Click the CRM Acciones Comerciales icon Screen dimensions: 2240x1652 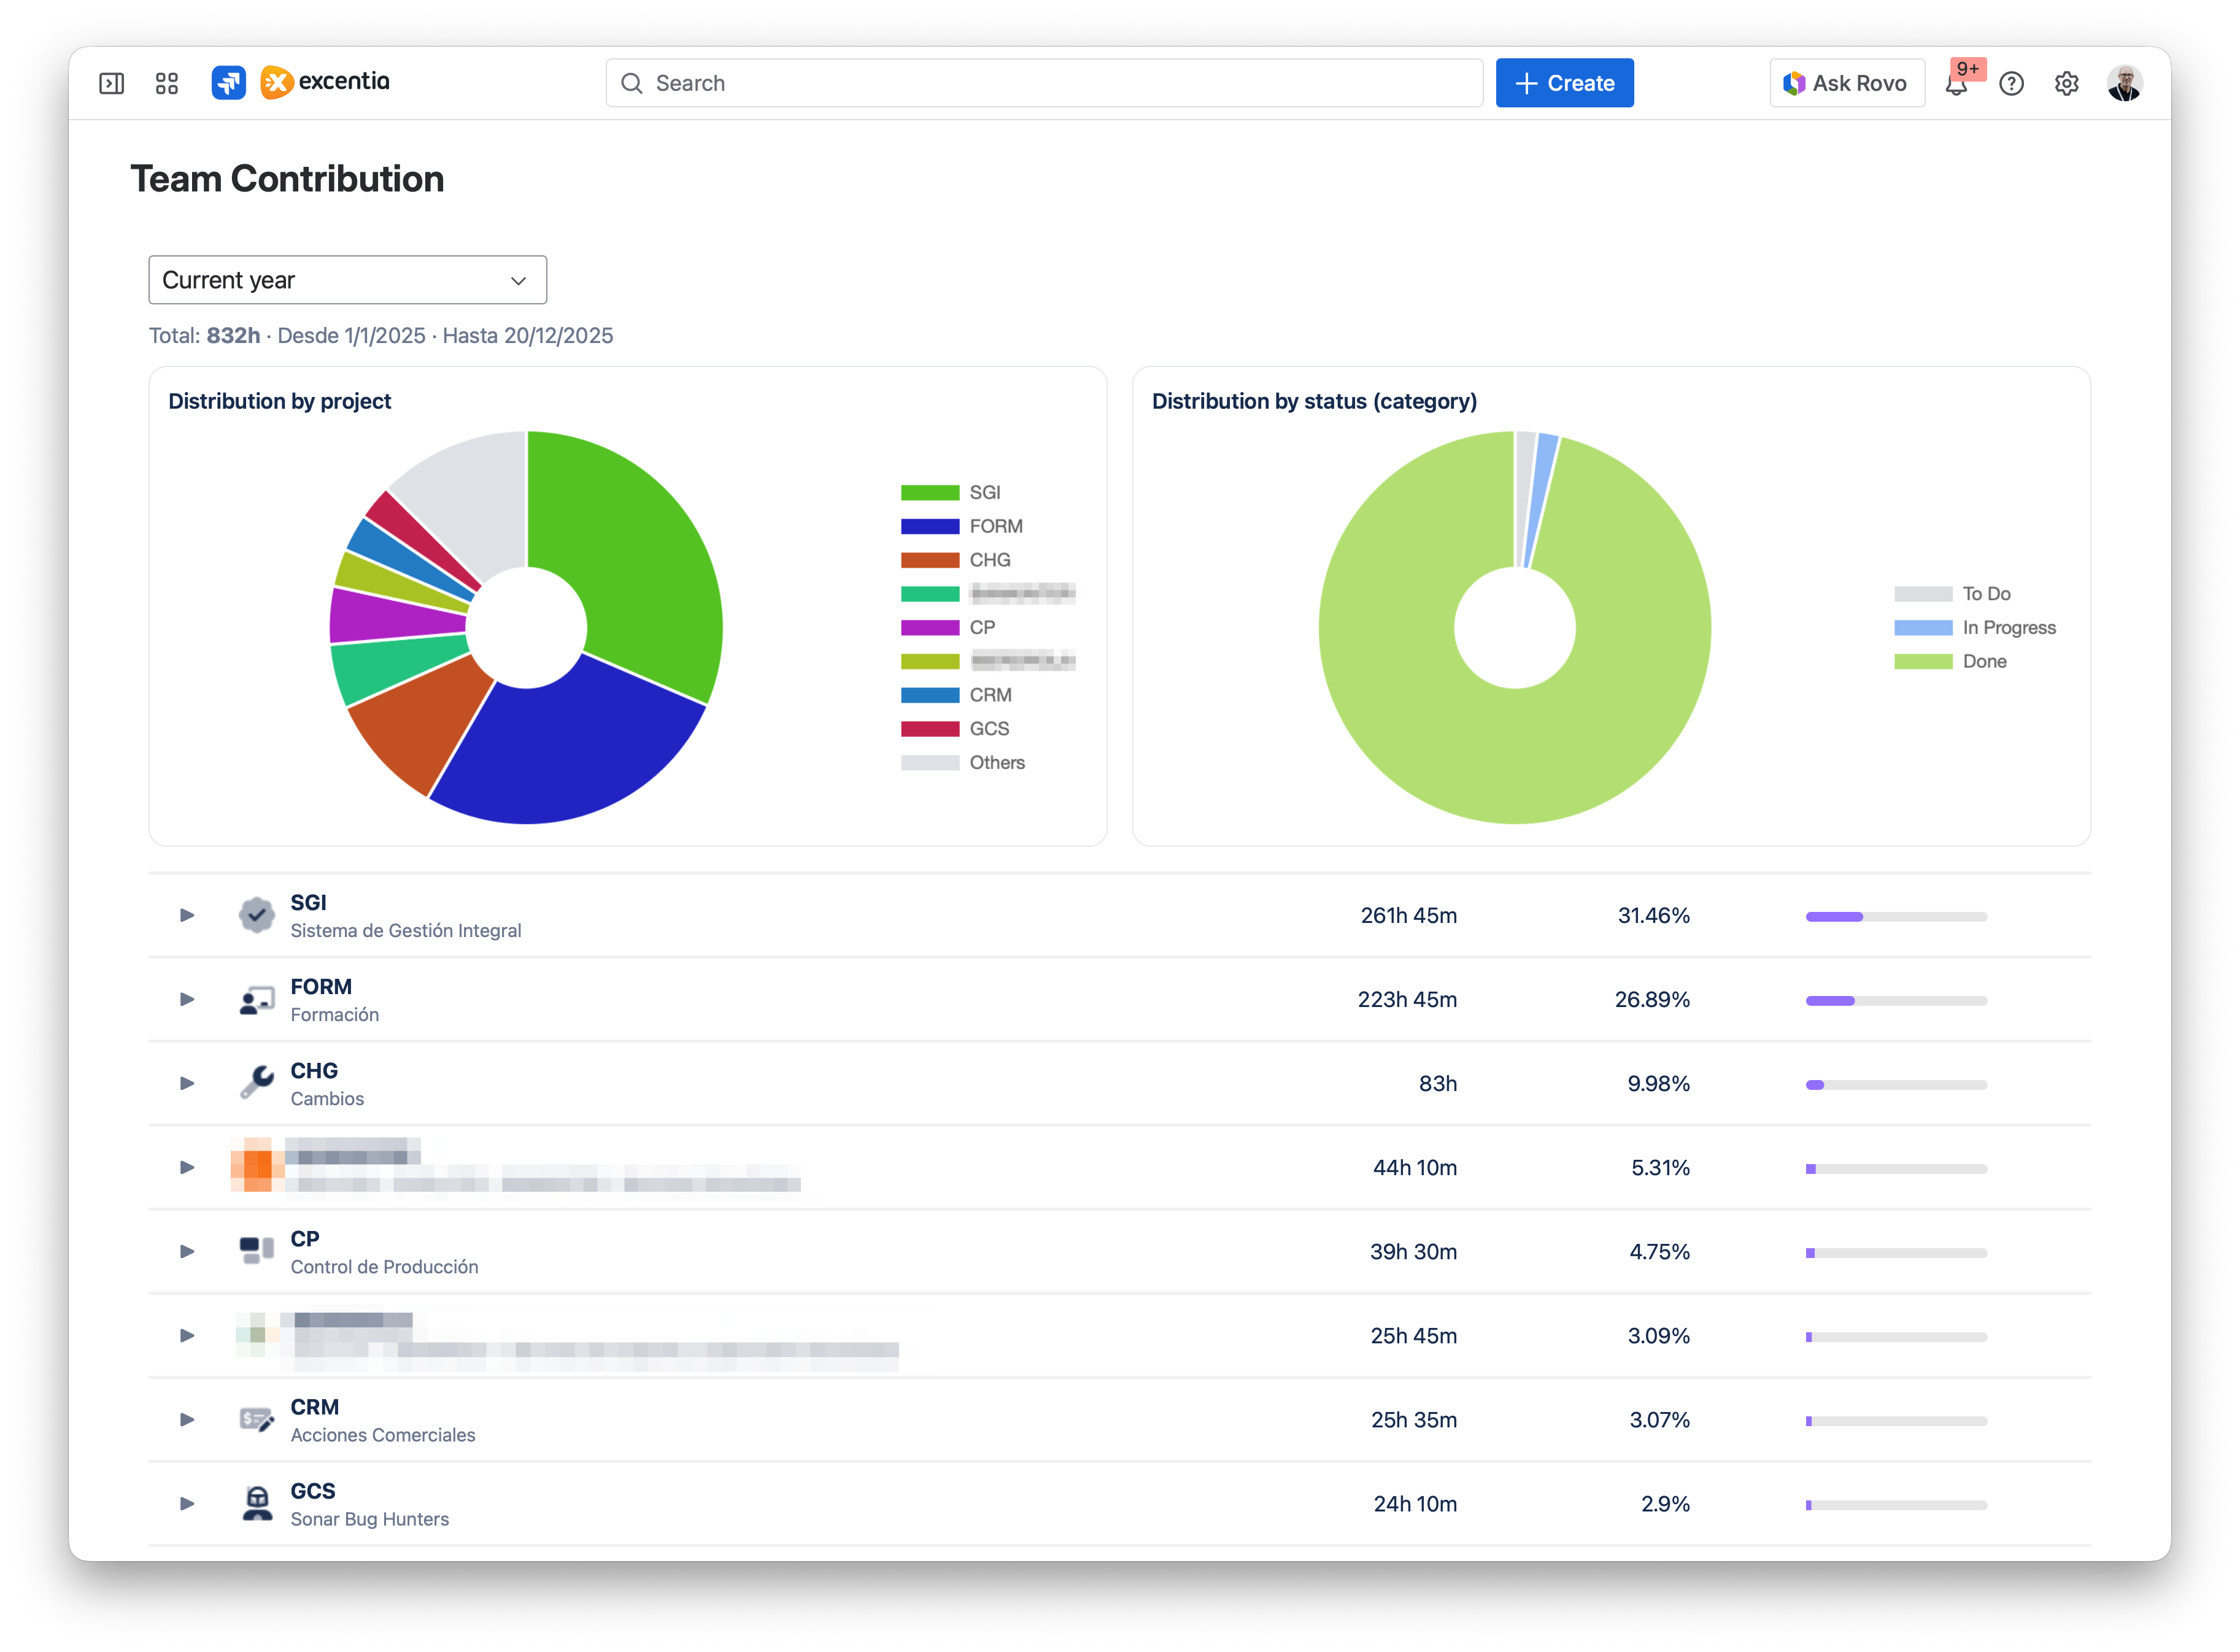pos(256,1419)
